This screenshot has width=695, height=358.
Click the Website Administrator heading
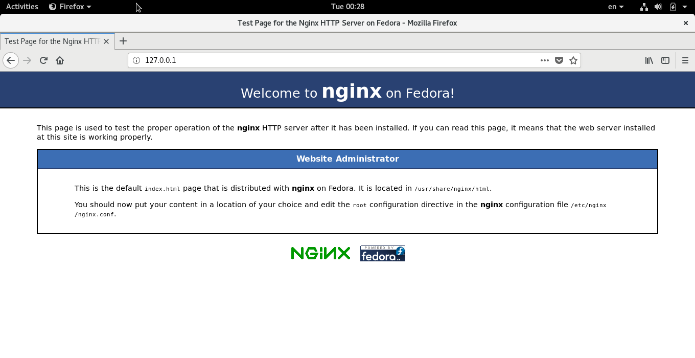coord(347,159)
